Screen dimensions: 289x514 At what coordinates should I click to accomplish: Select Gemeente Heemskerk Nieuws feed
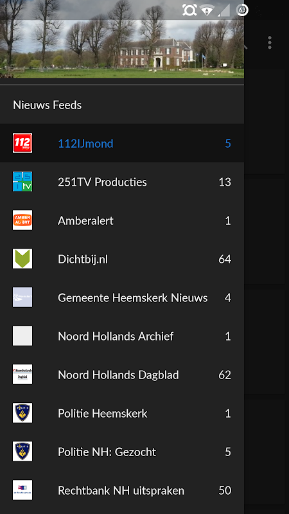(122, 297)
